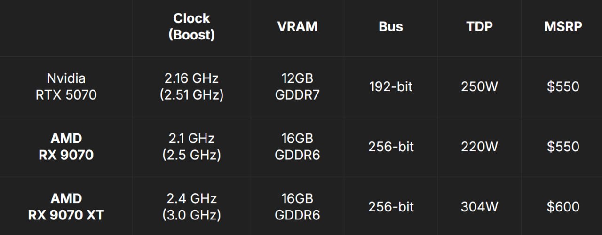Click the 250W TDP cell
Image resolution: width=602 pixels, height=235 pixels.
pyautogui.click(x=479, y=87)
